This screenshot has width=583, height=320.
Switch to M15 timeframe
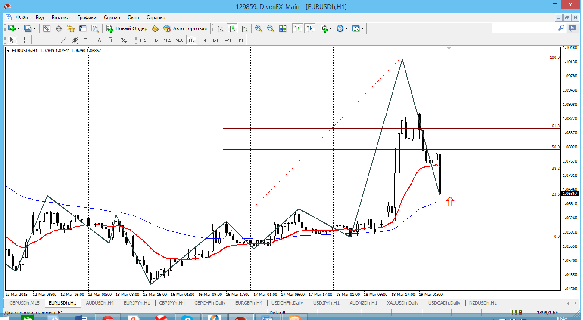pos(167,40)
